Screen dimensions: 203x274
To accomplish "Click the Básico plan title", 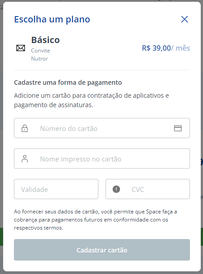I will tap(45, 40).
